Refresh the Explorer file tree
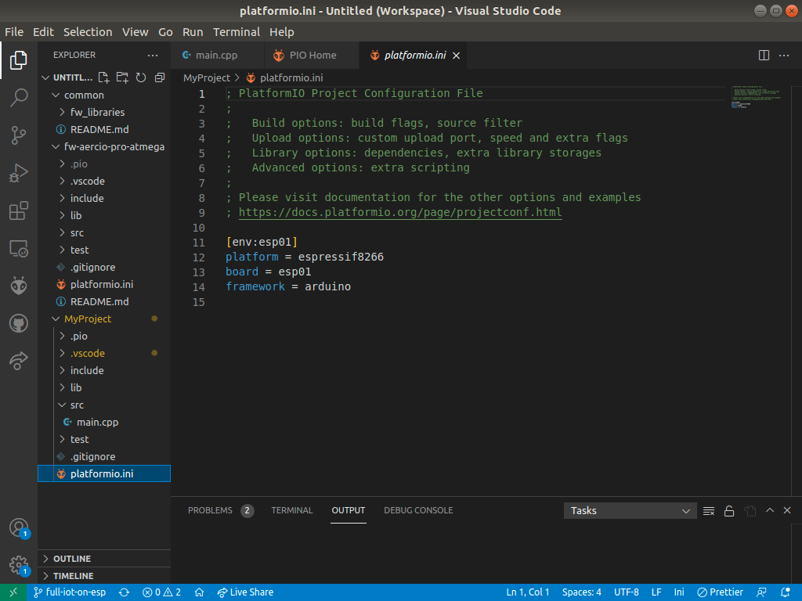Screen dimensions: 802x601 click(141, 77)
